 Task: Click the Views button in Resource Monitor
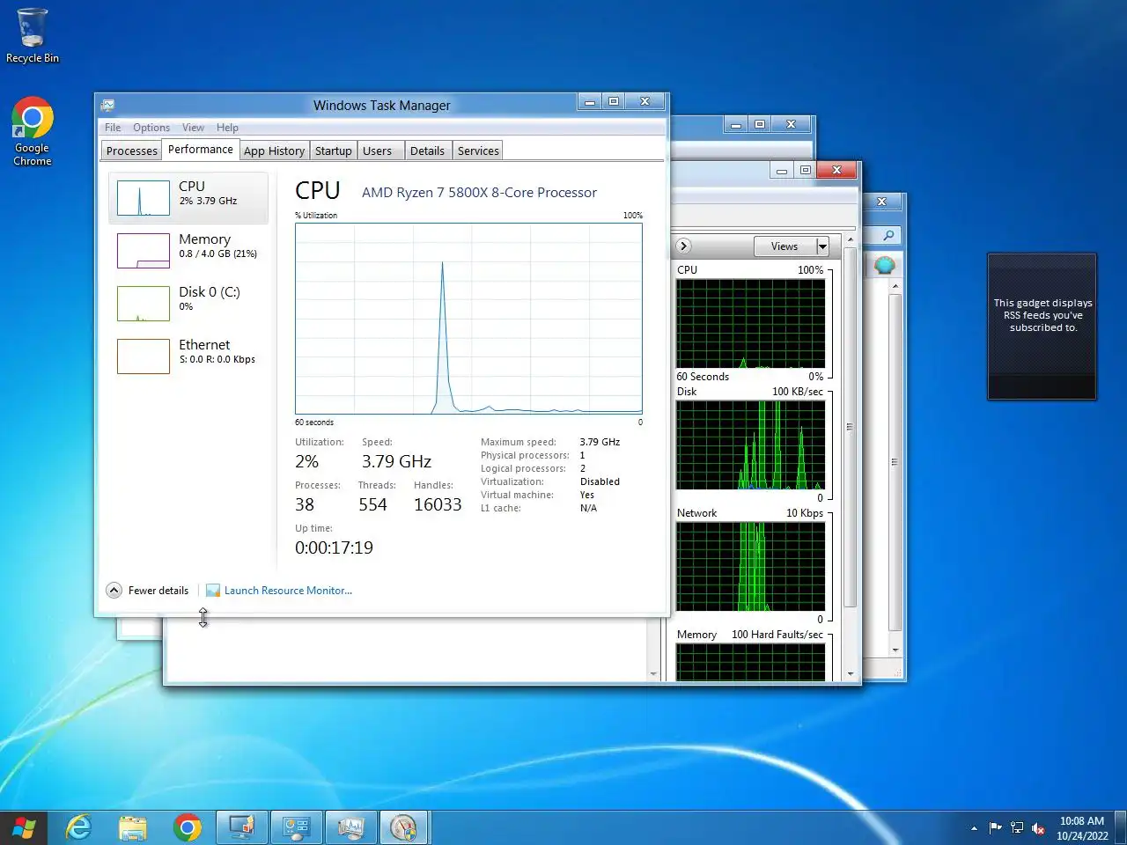click(784, 246)
